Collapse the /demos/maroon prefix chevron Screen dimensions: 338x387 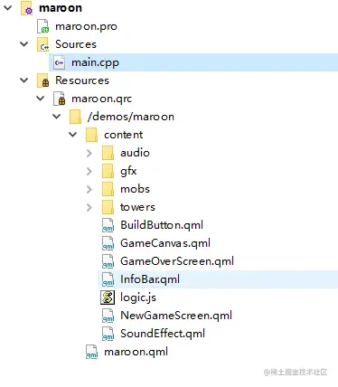click(x=57, y=117)
